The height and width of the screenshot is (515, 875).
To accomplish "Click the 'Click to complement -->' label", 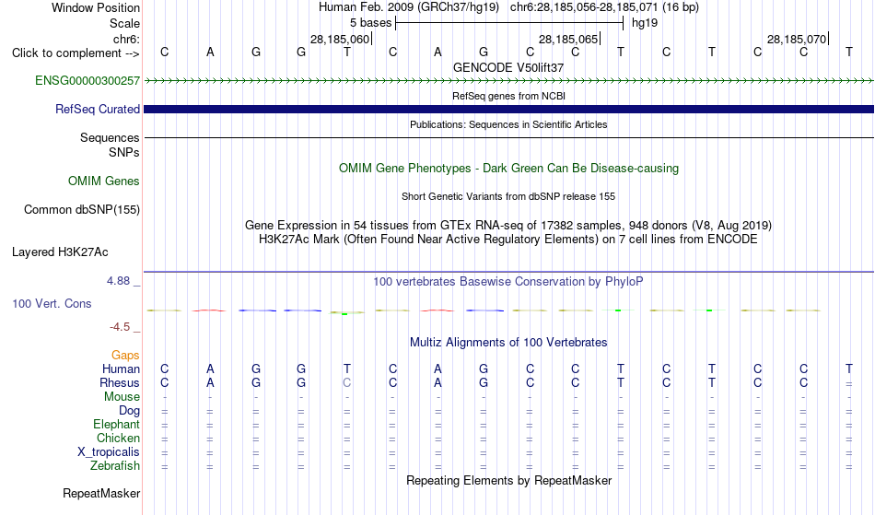I will [76, 53].
